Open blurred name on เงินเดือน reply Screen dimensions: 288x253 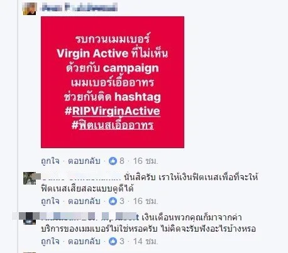90,217
